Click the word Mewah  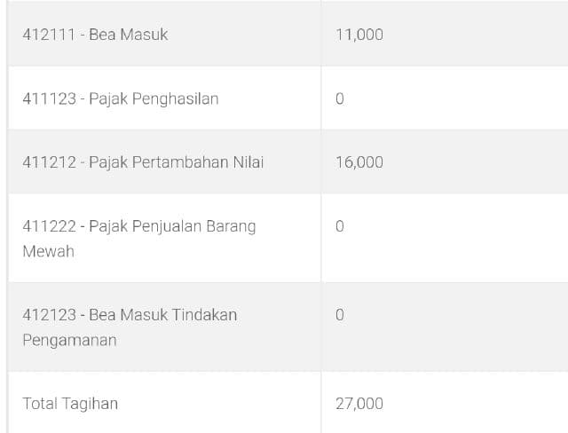click(x=48, y=251)
